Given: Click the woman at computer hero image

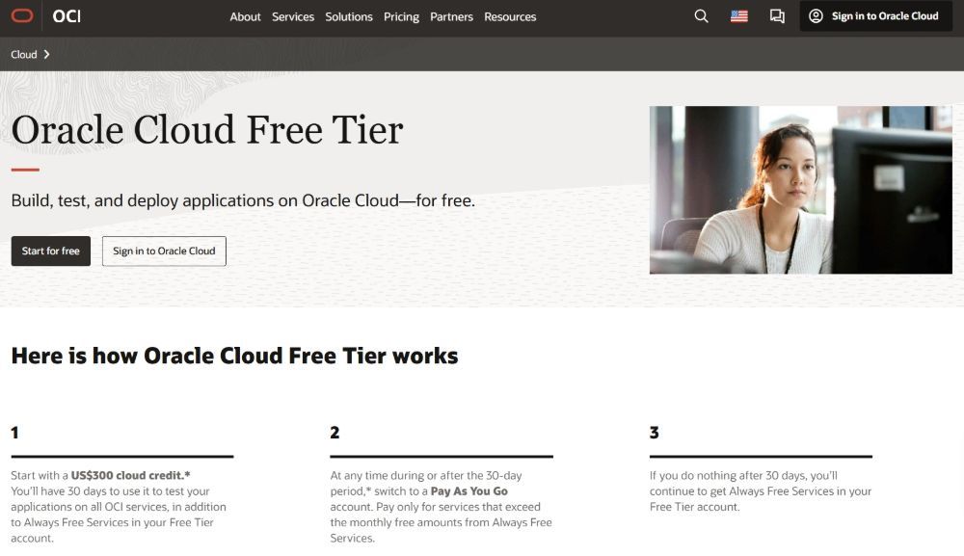Looking at the screenshot, I should click(800, 190).
